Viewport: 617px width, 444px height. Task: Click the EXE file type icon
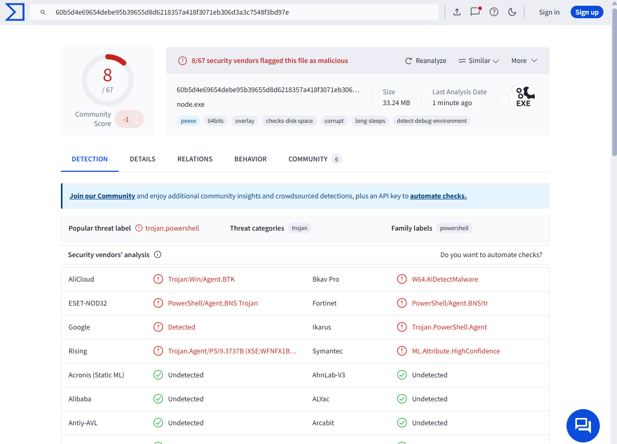pyautogui.click(x=523, y=97)
